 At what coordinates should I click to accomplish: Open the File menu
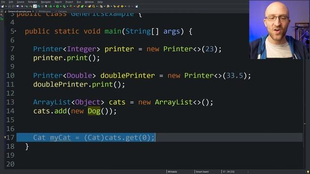(x=3, y=2)
